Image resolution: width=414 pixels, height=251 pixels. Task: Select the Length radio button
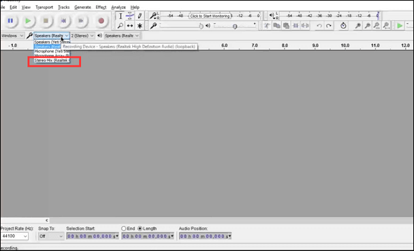[140, 229]
